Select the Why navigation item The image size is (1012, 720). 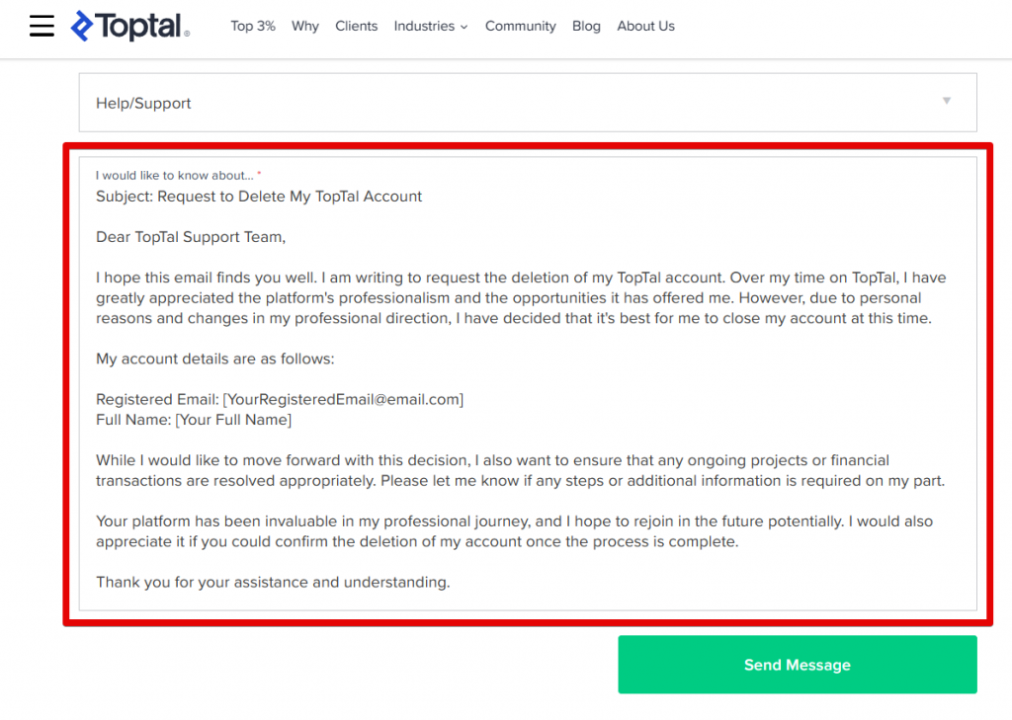[x=304, y=27]
